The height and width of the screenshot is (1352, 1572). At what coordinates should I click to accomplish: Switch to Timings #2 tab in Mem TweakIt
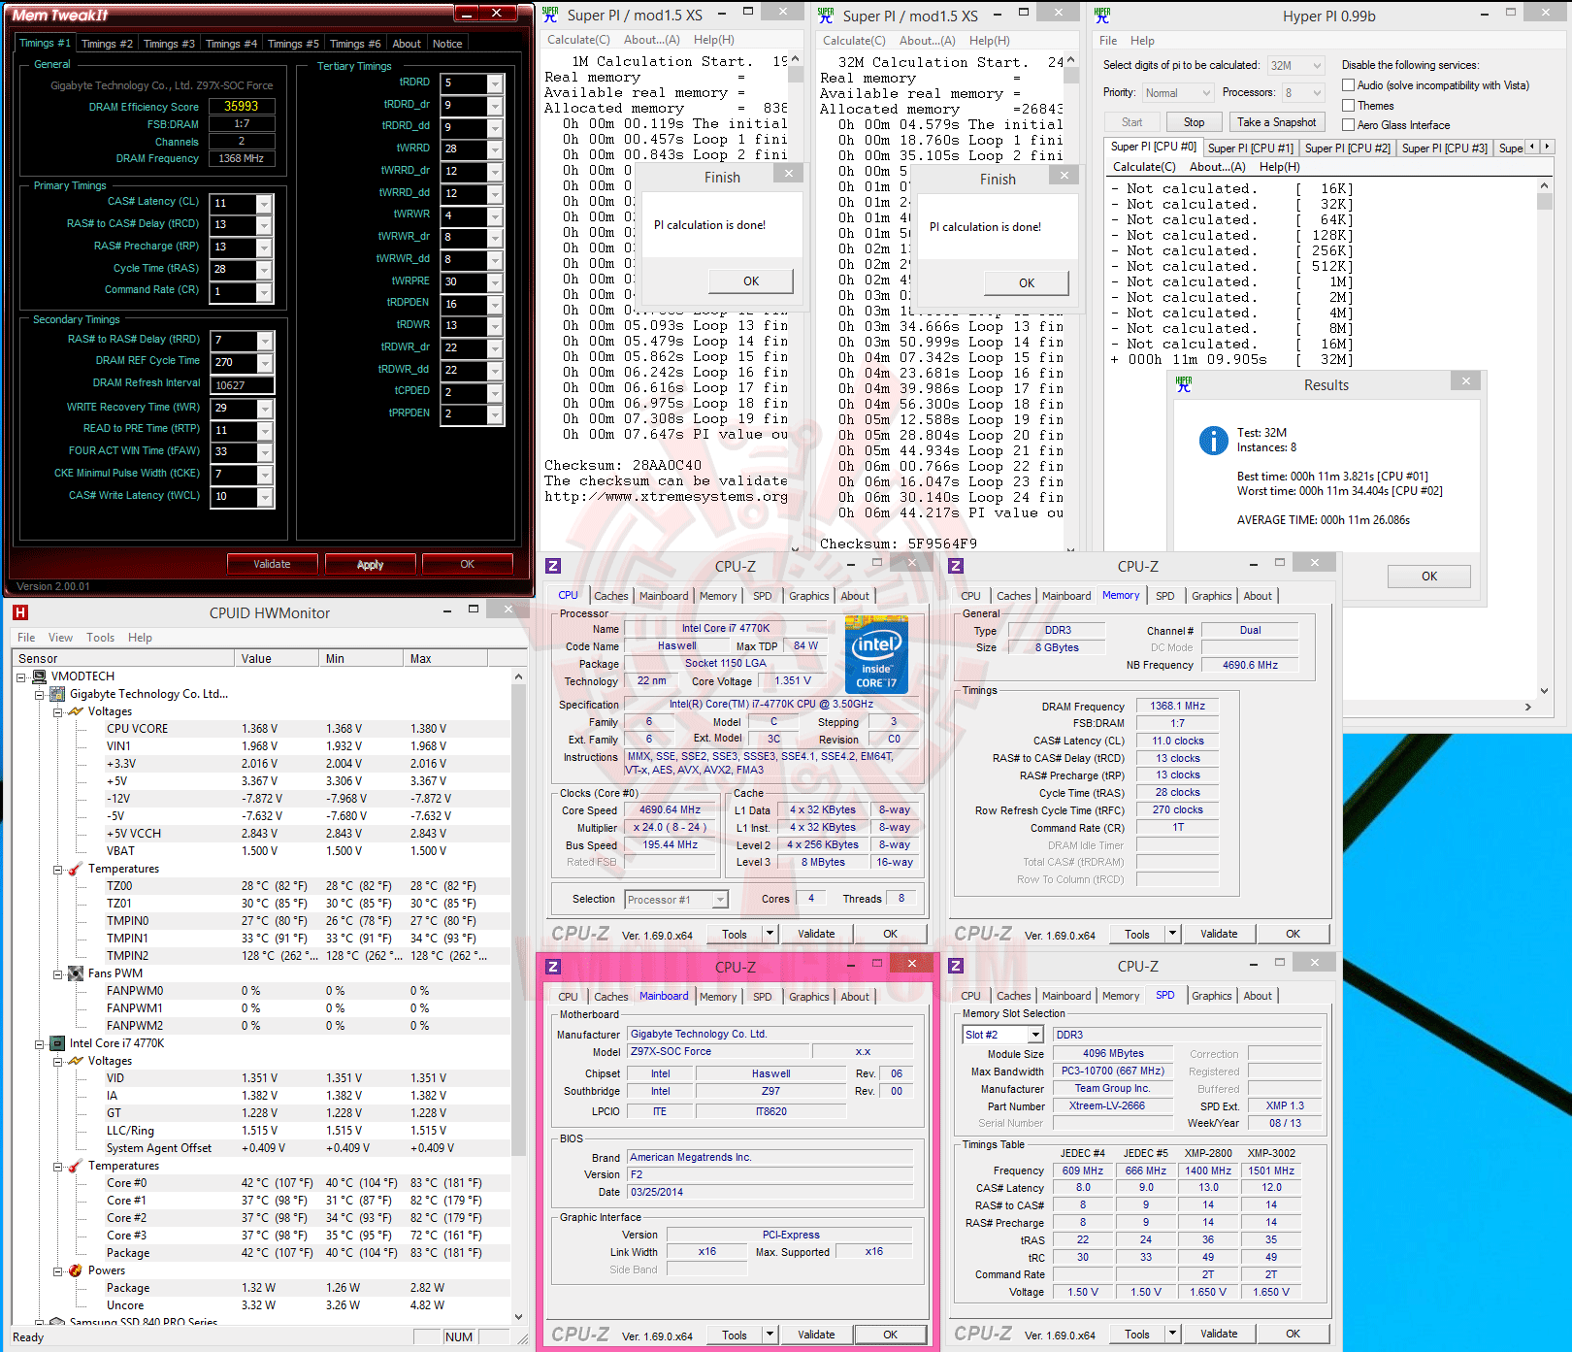click(x=107, y=44)
